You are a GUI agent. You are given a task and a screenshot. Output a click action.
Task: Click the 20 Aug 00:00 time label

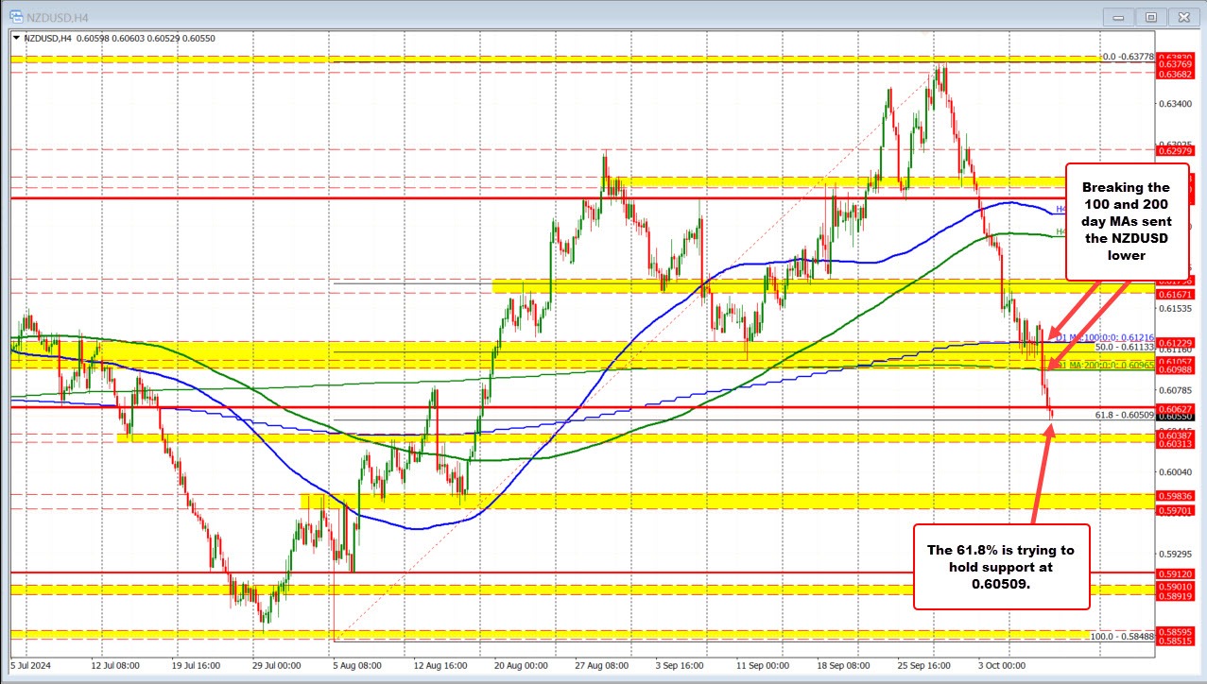[x=523, y=664]
